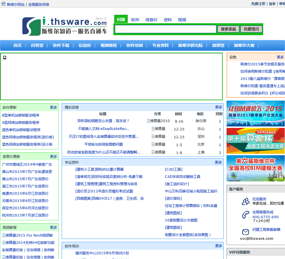The height and width of the screenshot is (259, 285).
Task: Open the 第十届算客杯 banner
Action: (x=256, y=141)
